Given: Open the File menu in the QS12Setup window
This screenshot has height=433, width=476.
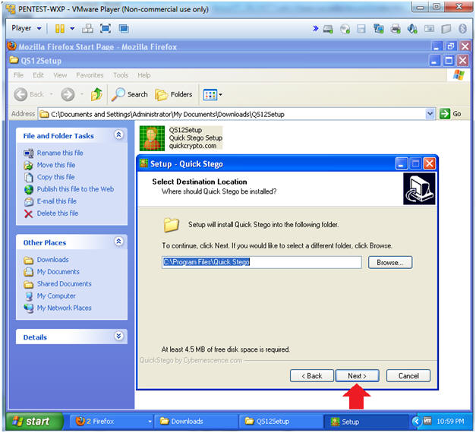Looking at the screenshot, I should coord(18,75).
